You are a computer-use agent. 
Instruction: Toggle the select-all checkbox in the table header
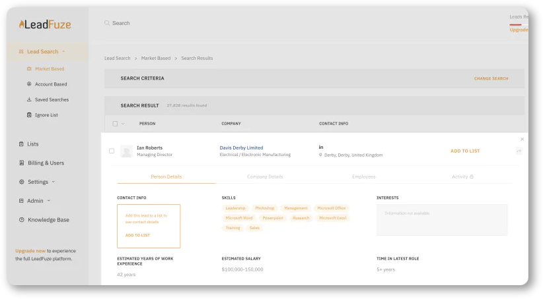pos(115,124)
